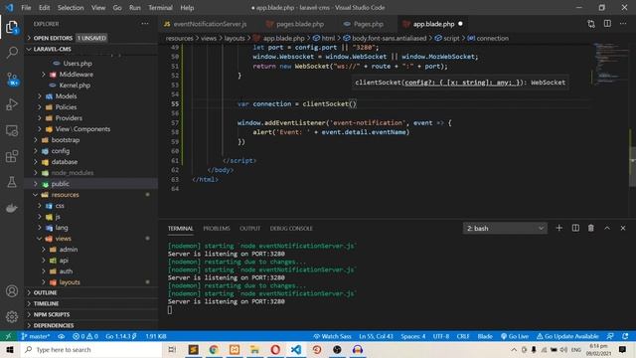Image resolution: width=636 pixels, height=358 pixels.
Task: Close the terminal panel
Action: coord(623,228)
